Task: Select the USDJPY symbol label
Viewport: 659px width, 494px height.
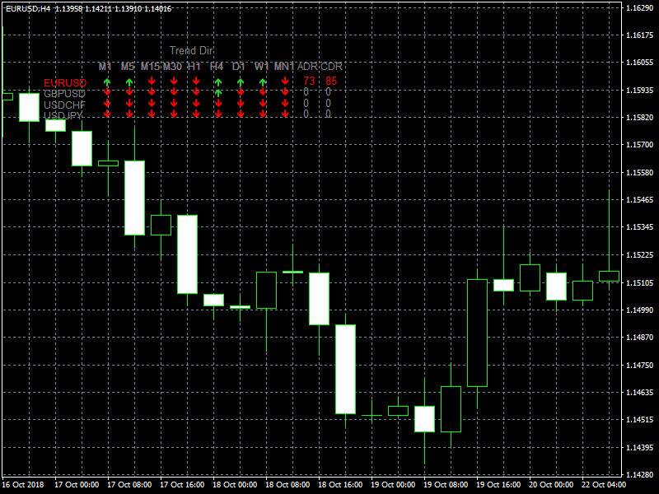Action: click(x=63, y=115)
